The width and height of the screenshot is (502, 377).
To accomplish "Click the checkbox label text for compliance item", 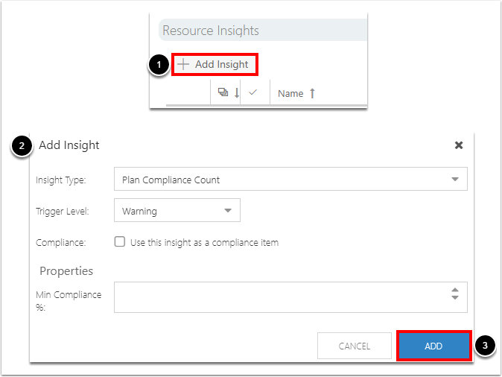I will (204, 243).
